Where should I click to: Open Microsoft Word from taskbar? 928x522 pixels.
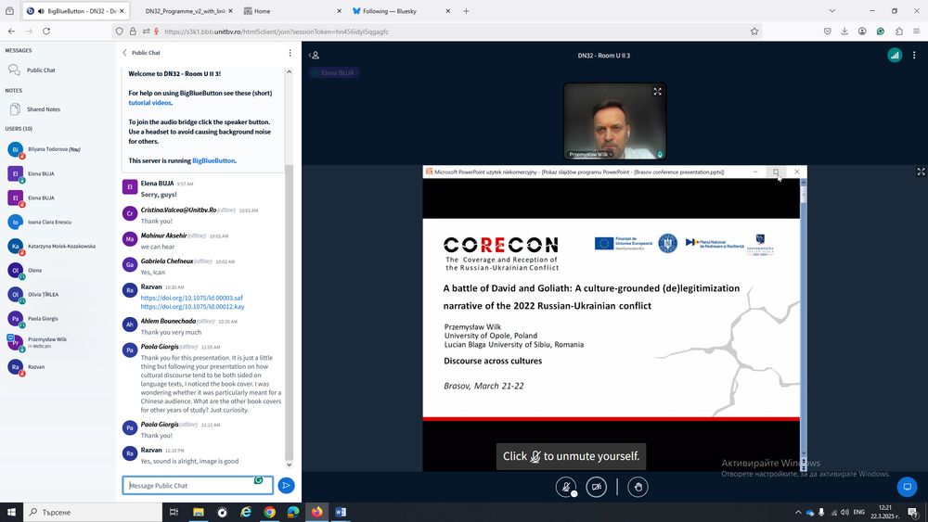point(341,512)
